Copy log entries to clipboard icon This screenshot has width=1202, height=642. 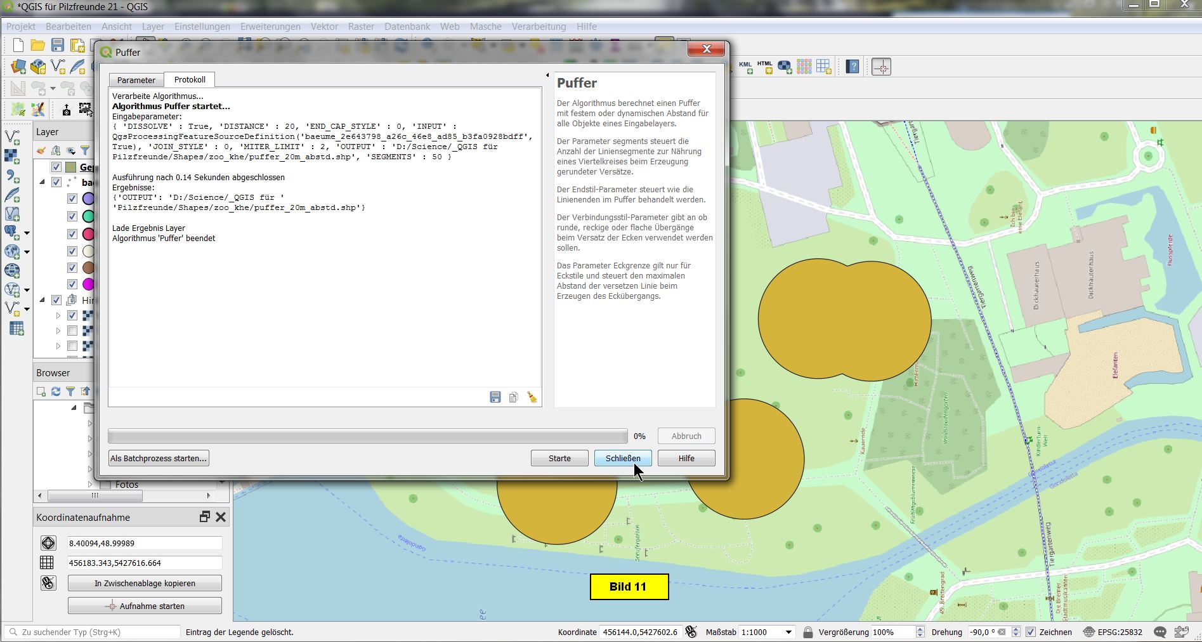click(x=513, y=397)
